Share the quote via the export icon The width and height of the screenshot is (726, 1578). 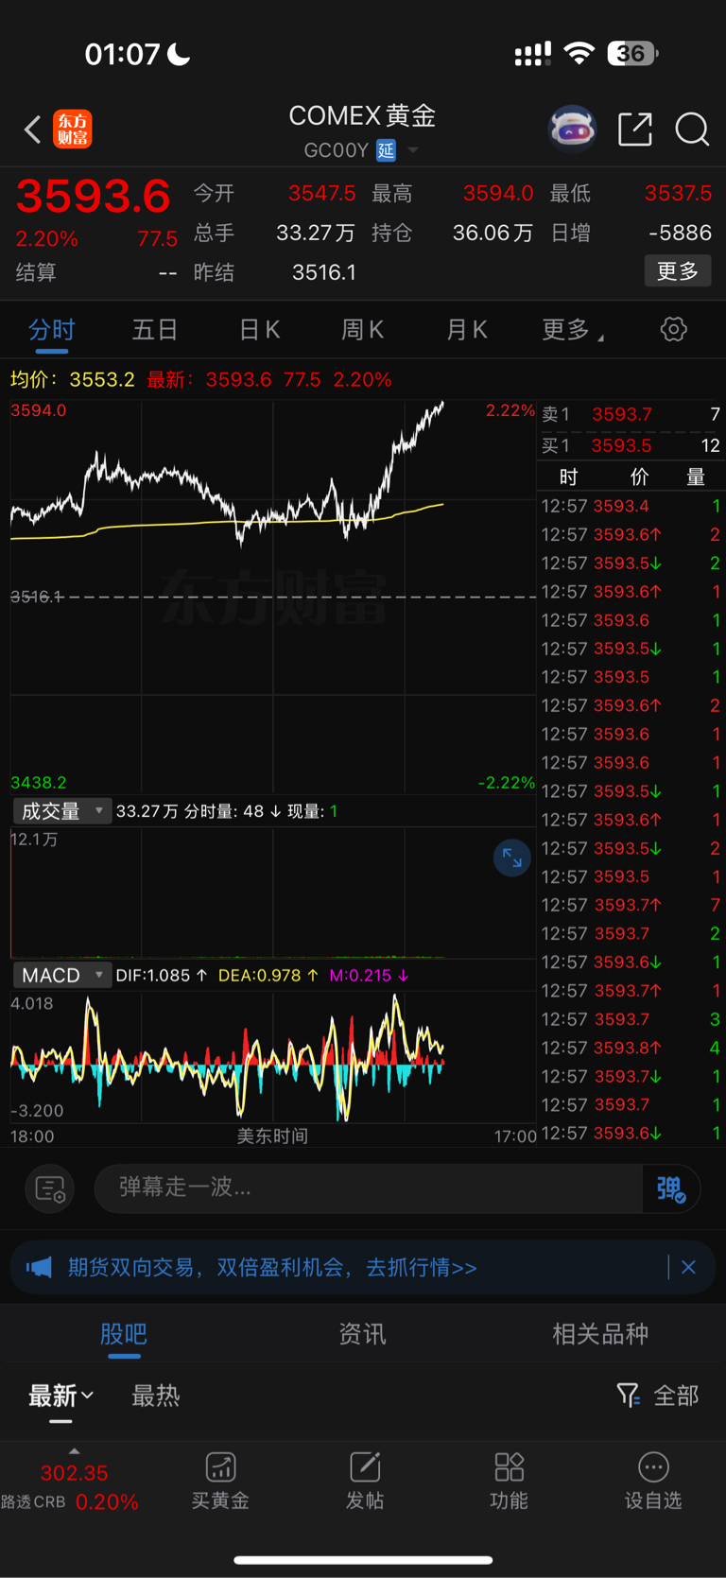pos(635,129)
